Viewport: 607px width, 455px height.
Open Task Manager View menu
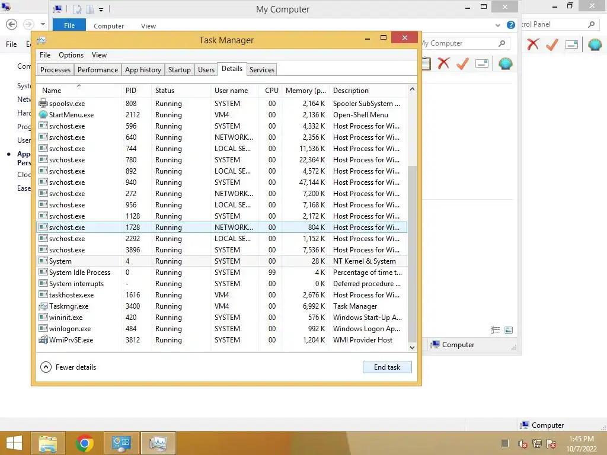(99, 55)
